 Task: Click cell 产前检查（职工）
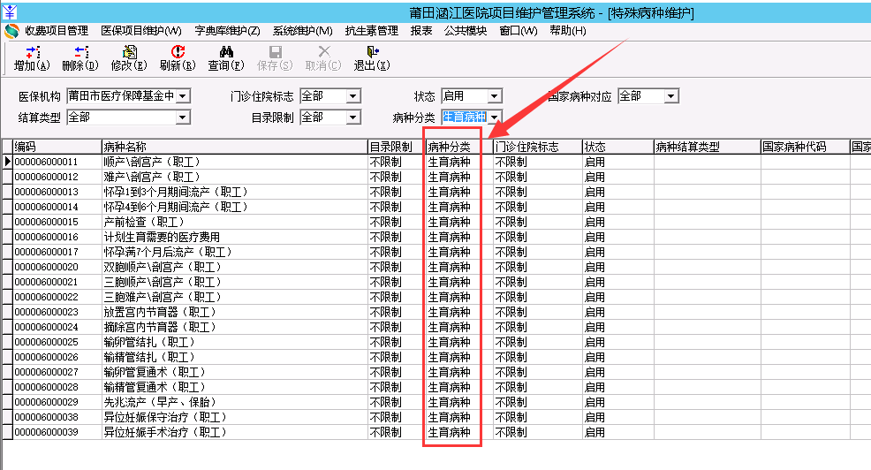235,223
